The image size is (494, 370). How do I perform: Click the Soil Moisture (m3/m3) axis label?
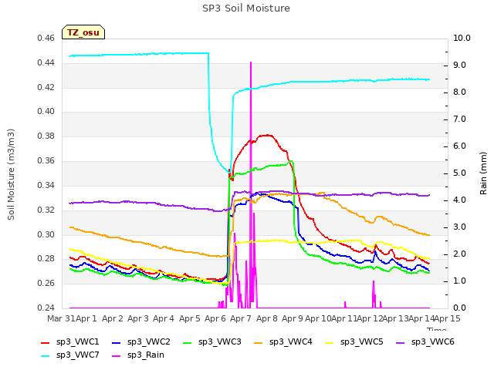tap(12, 174)
